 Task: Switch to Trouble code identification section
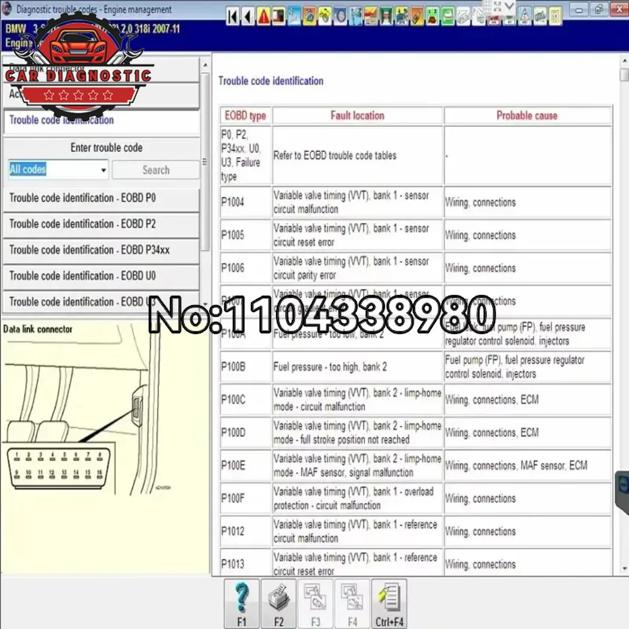[61, 121]
